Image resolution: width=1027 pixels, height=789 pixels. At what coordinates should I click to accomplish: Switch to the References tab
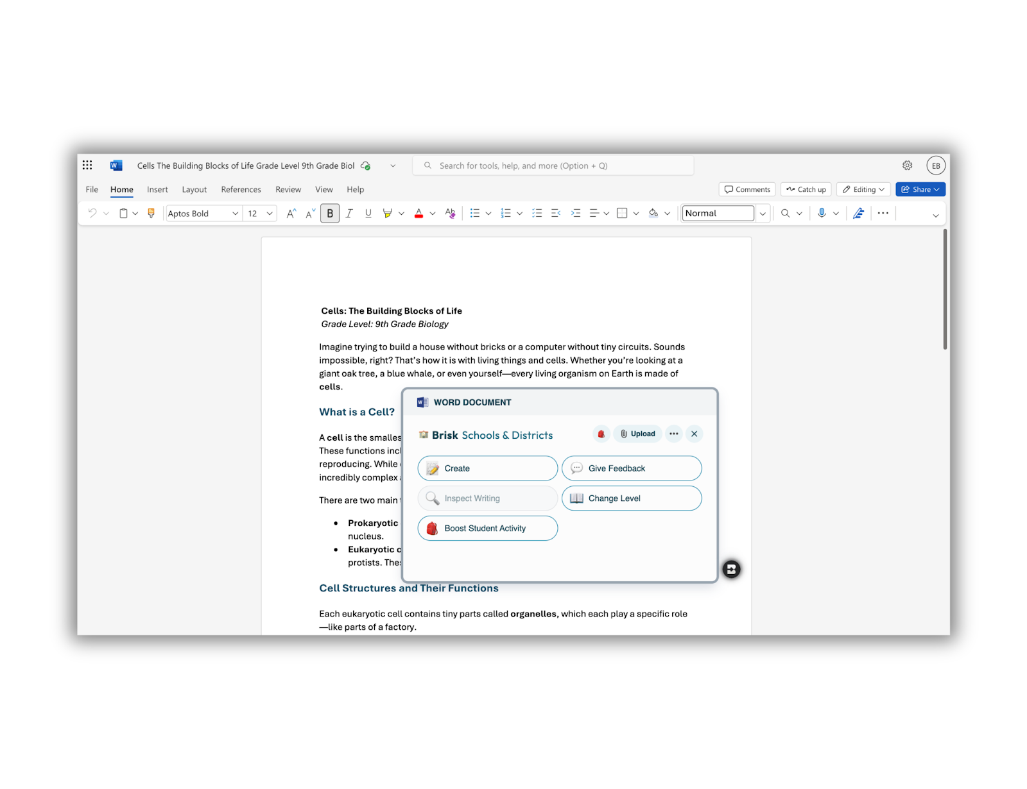point(241,190)
